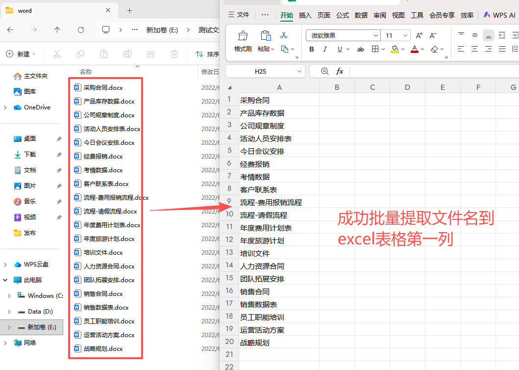Click the Copy icon in WPS ribbon
Image resolution: width=519 pixels, height=370 pixels.
click(x=284, y=49)
